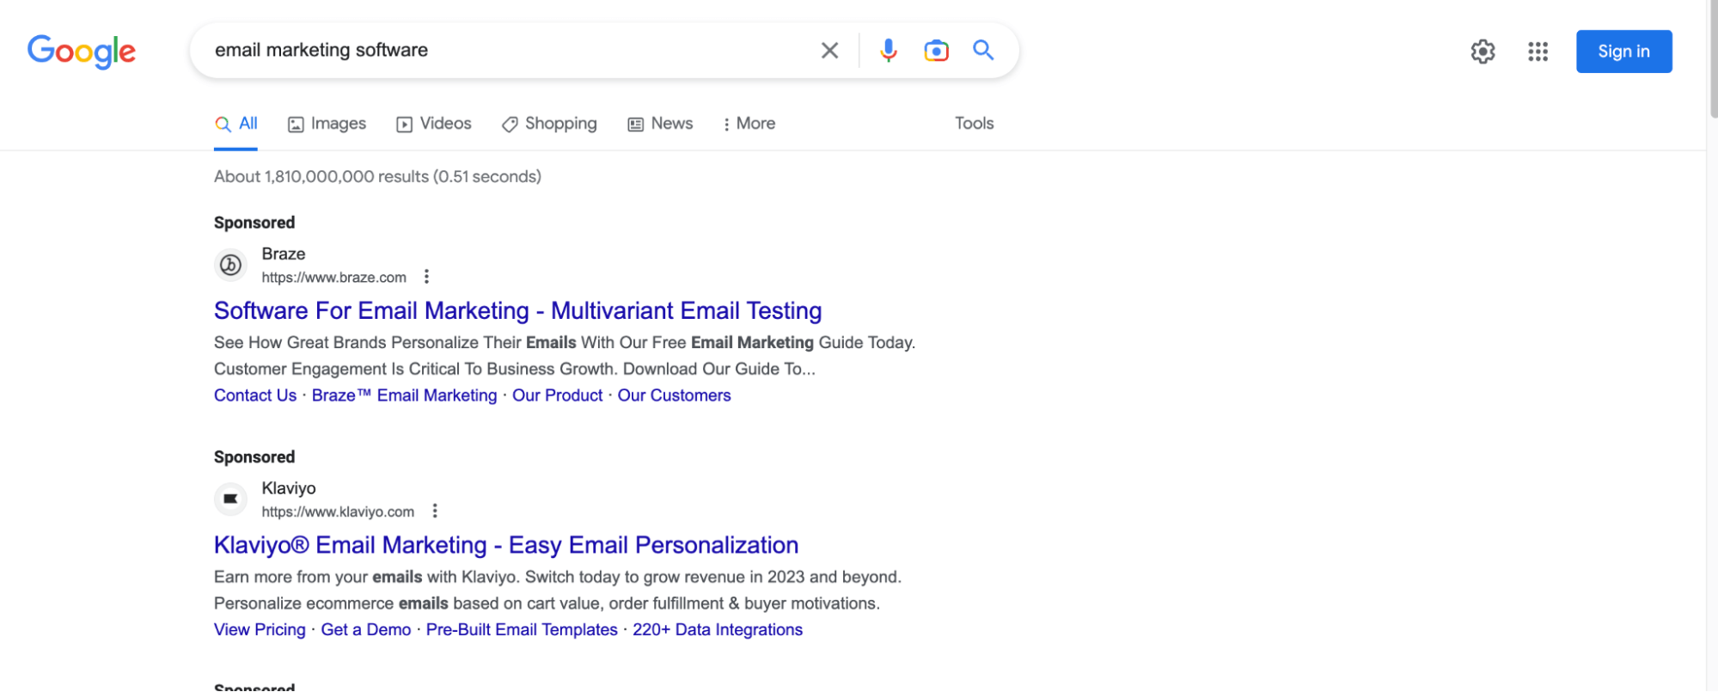This screenshot has height=692, width=1718.
Task: Open Our Product sitelink
Action: (558, 395)
